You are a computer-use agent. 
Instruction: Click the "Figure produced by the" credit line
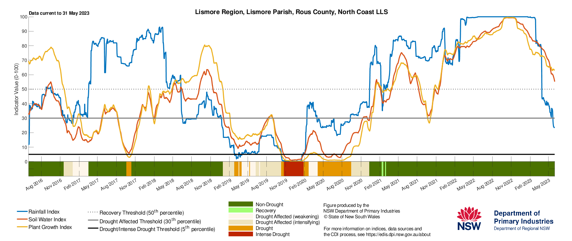point(346,205)
